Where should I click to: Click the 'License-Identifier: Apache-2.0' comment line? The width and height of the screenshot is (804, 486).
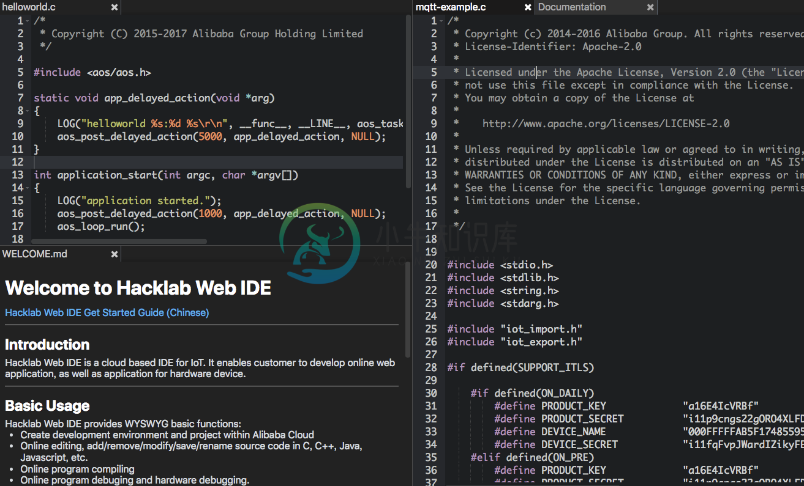(x=547, y=46)
